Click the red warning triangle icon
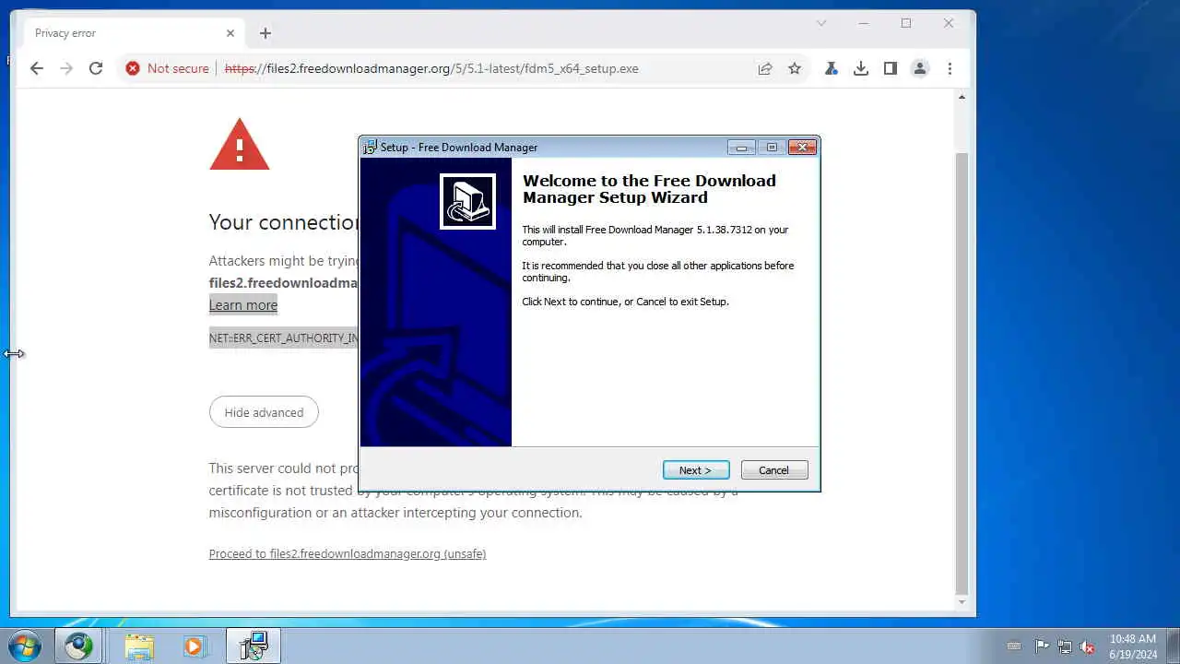The width and height of the screenshot is (1180, 664). pos(240,145)
